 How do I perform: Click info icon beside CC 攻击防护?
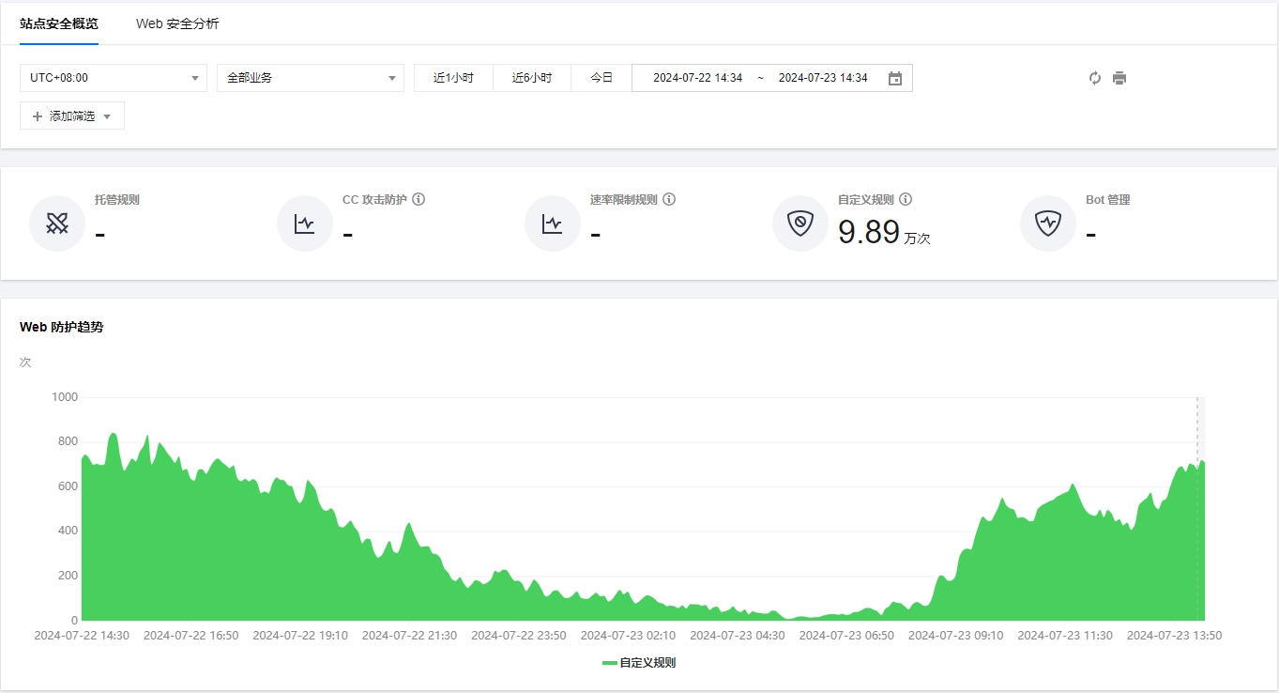(x=419, y=199)
